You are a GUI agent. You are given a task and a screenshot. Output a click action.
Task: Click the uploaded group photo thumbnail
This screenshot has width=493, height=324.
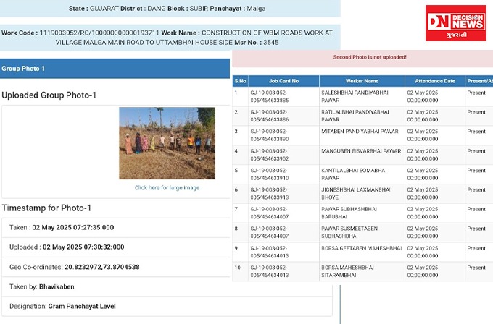[x=167, y=143]
